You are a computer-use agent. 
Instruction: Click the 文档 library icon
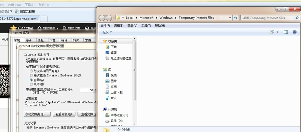coord(108,87)
